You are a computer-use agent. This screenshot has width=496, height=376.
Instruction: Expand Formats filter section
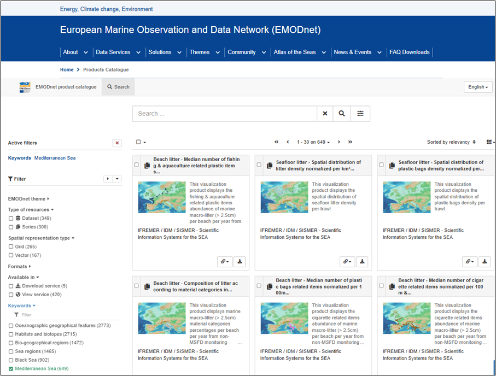pos(19,267)
